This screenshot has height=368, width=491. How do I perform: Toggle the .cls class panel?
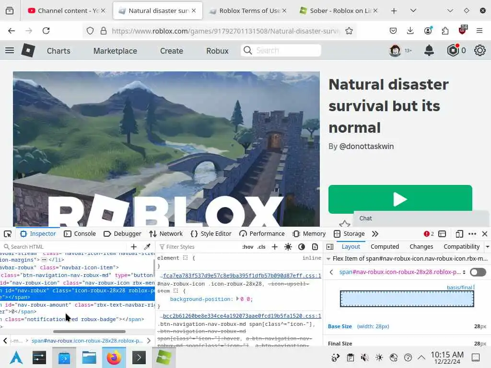click(x=261, y=247)
